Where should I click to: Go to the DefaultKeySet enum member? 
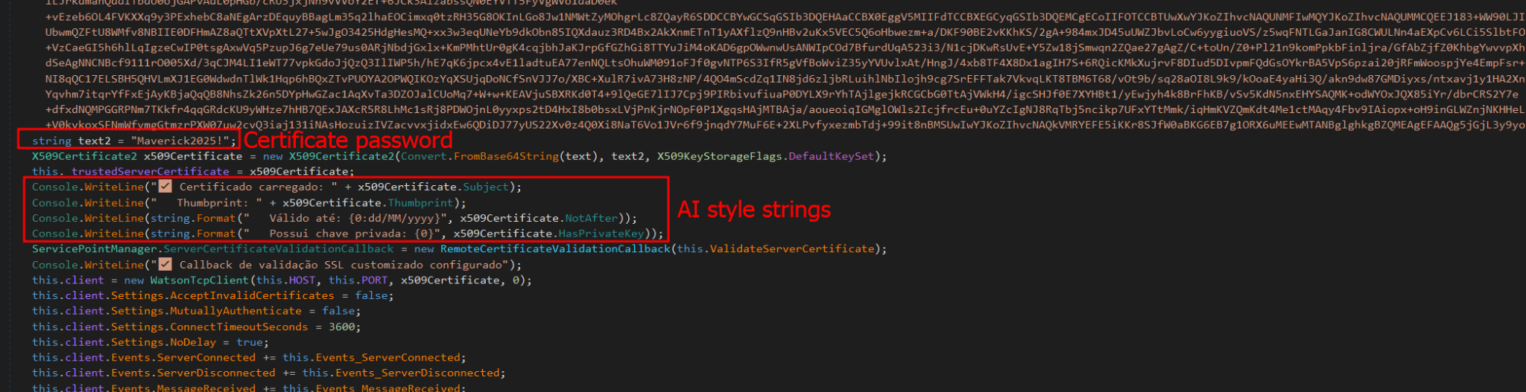[831, 156]
